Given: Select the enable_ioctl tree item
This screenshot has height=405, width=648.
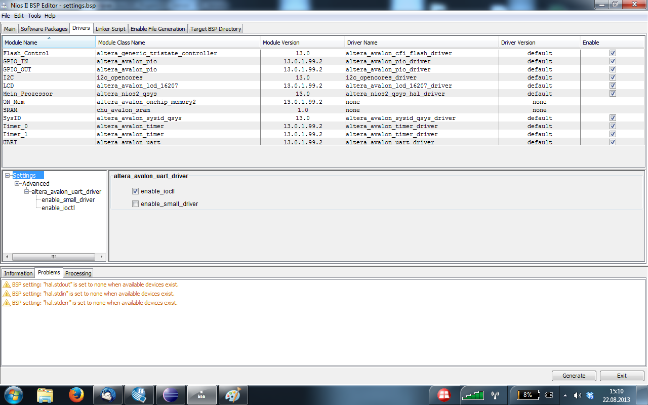Looking at the screenshot, I should tap(58, 208).
